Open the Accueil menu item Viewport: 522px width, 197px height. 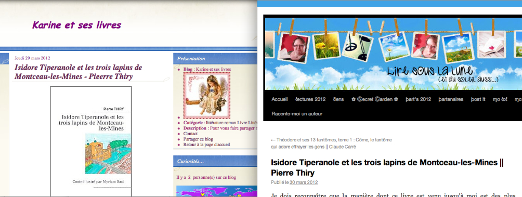point(279,99)
